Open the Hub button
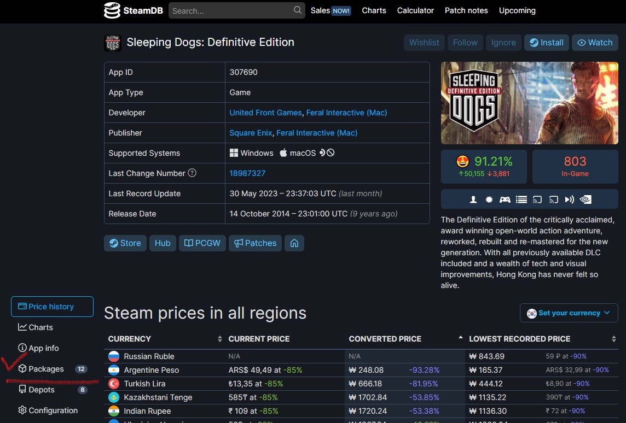Image resolution: width=626 pixels, height=423 pixels. point(163,243)
